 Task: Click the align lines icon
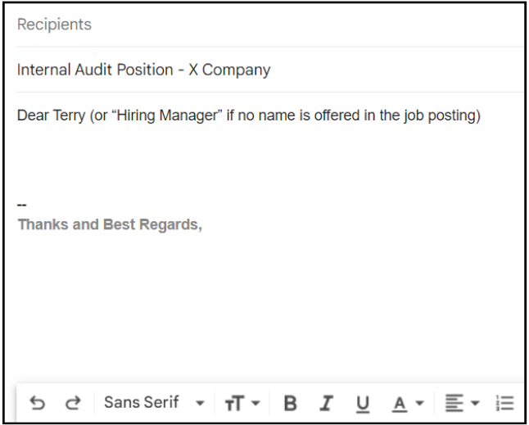point(454,403)
